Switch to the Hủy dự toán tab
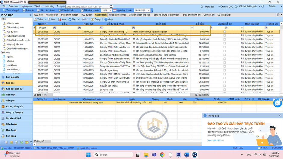The width and height of the screenshot is (283, 159). 87,14
